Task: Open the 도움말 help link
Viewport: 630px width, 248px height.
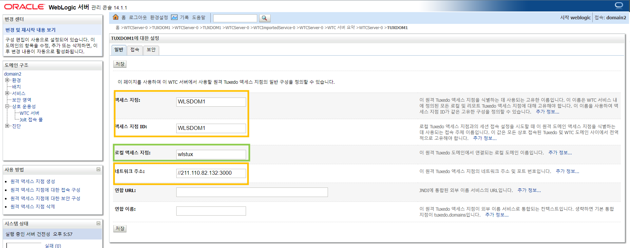Action: pyautogui.click(x=199, y=18)
